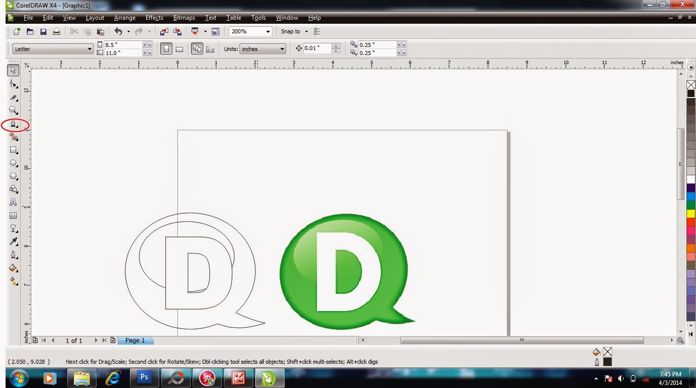Open the Bitmaps menu

184,18
